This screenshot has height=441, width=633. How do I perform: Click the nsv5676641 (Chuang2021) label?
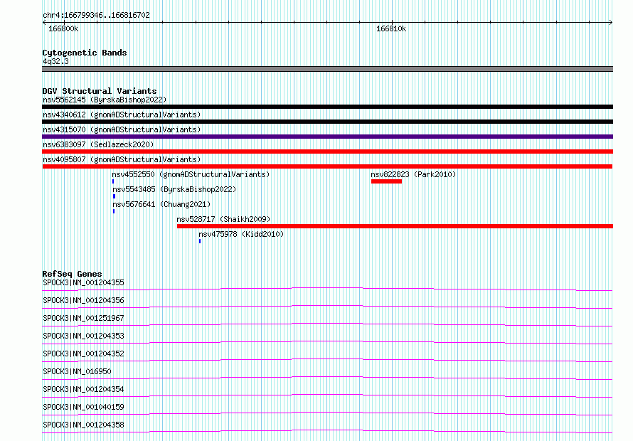coord(161,204)
